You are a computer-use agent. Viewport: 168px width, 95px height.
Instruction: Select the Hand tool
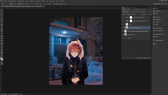[x=2, y=53]
